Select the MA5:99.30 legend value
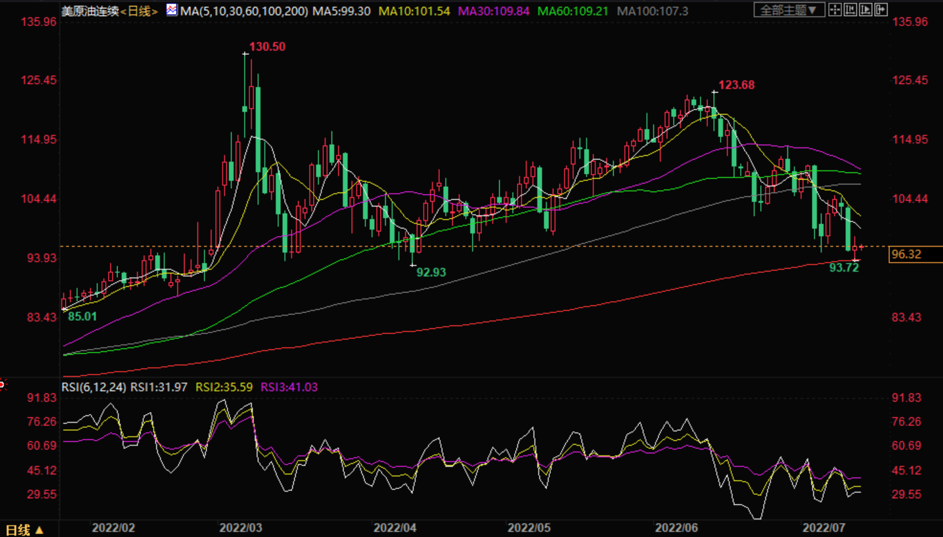The width and height of the screenshot is (943, 537). (x=341, y=11)
